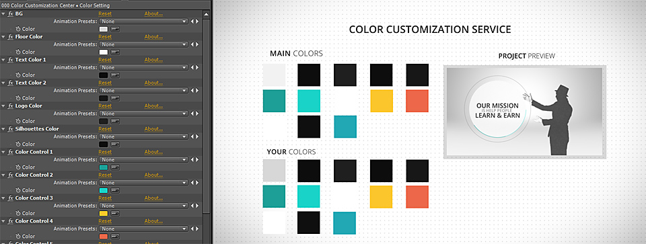Disable the BG effect via fx switch

click(10, 14)
